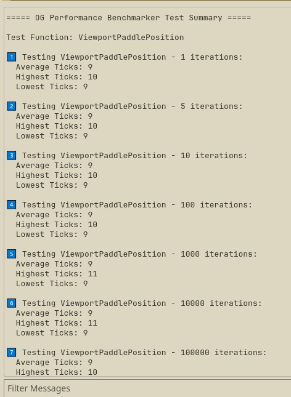The image size is (291, 397).
Task: Click Highest Ticks: 11 under 1000 iterations
Action: point(57,274)
